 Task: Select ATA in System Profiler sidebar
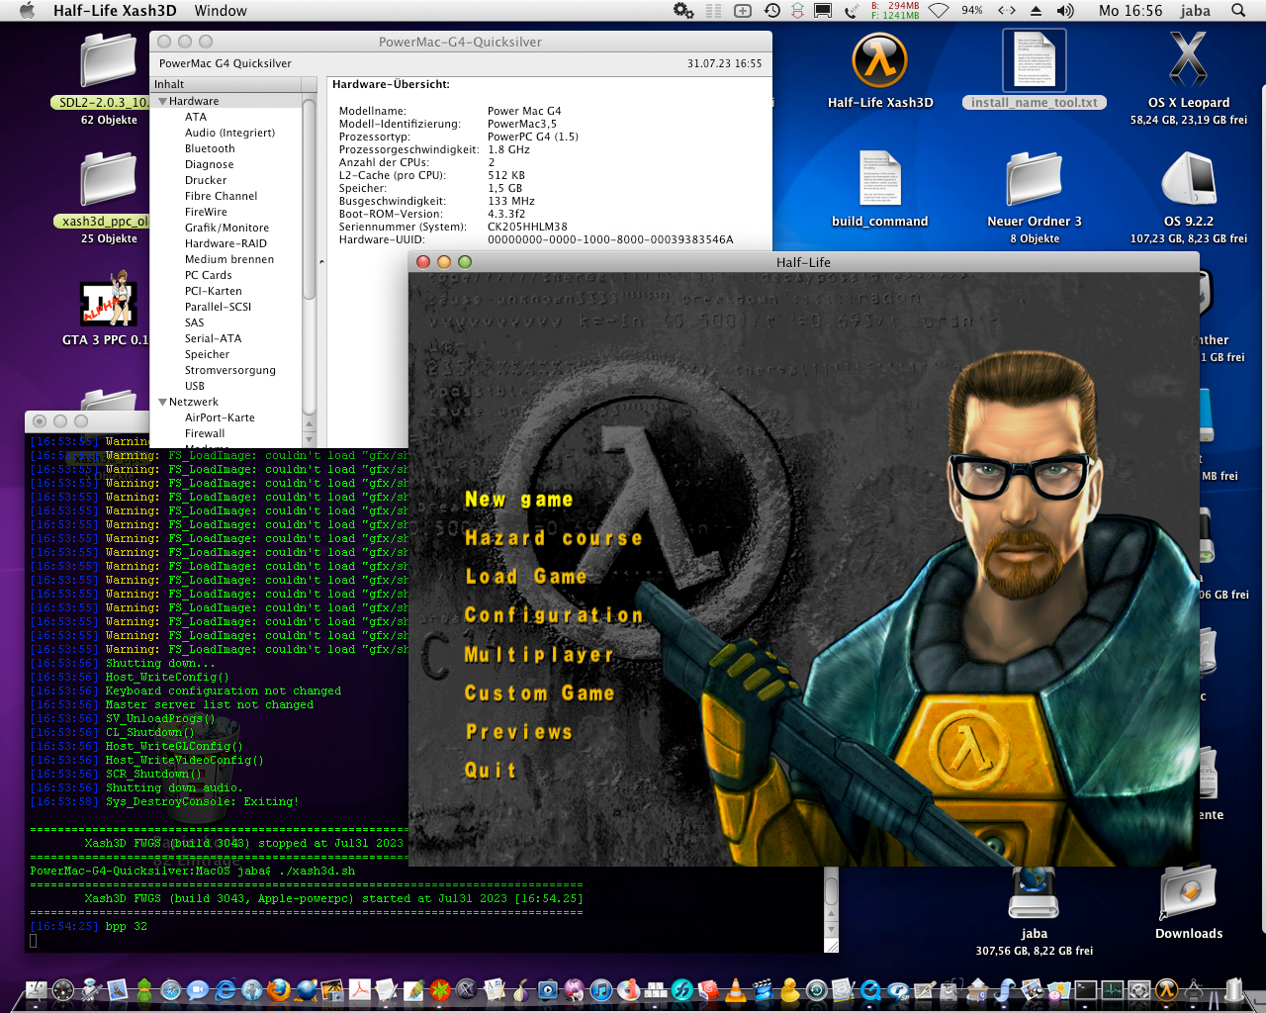(196, 117)
